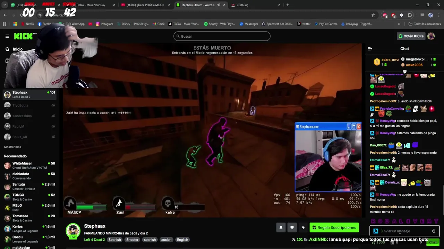Select the accion tag
Screen dimensions: 444x249
click(x=166, y=240)
